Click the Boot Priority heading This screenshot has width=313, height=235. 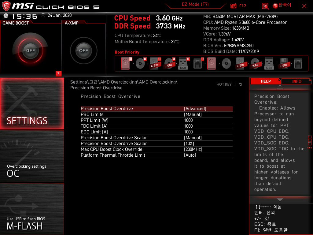tap(127, 52)
